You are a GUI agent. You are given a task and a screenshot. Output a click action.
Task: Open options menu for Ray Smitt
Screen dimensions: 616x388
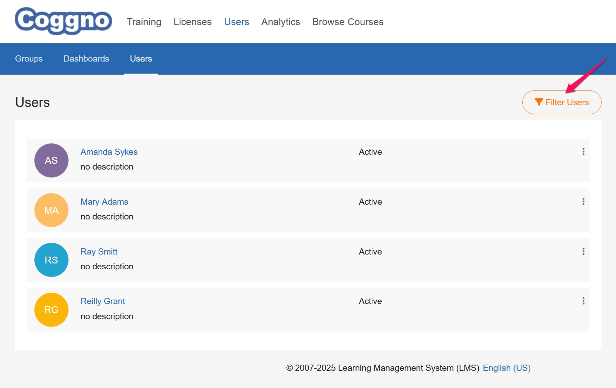click(583, 251)
